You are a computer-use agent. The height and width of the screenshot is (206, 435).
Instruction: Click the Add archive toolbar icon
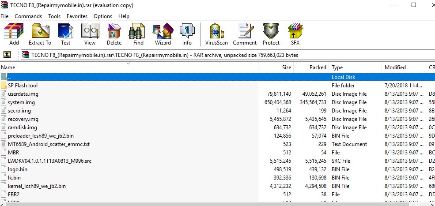coord(14,34)
